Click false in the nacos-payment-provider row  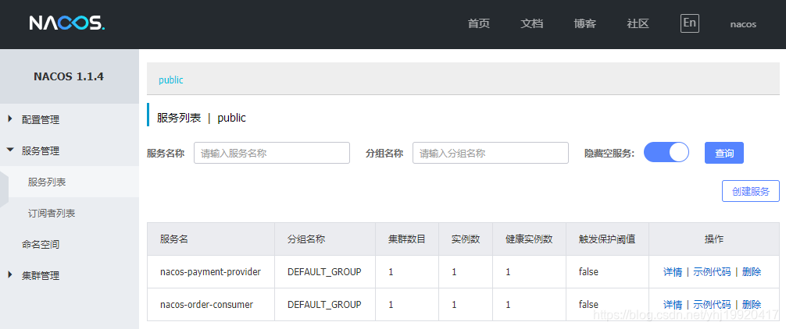pyautogui.click(x=588, y=272)
